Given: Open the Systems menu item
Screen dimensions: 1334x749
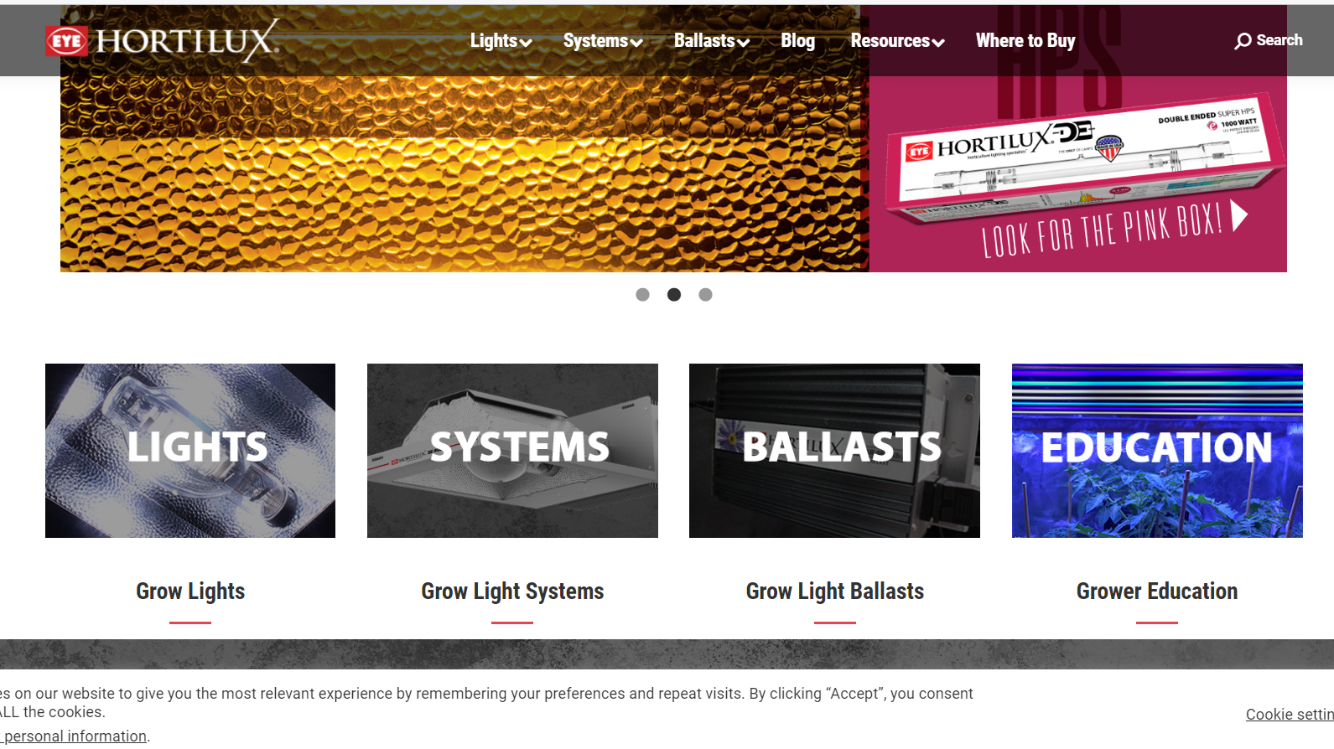Looking at the screenshot, I should 595,40.
